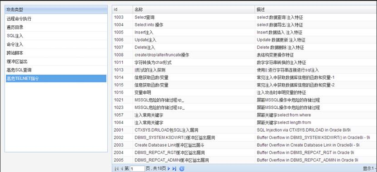Screen dimensions: 377x172
Task: Select rule MSSQL危险的存储过程sp_
Action: point(244,108)
